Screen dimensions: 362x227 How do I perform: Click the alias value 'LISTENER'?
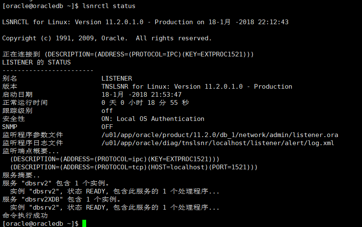[x=117, y=78]
